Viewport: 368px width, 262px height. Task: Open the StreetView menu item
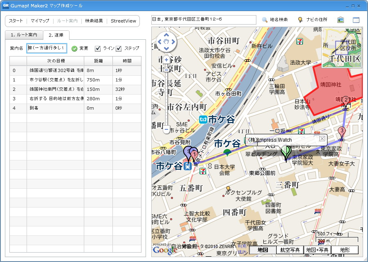(123, 21)
